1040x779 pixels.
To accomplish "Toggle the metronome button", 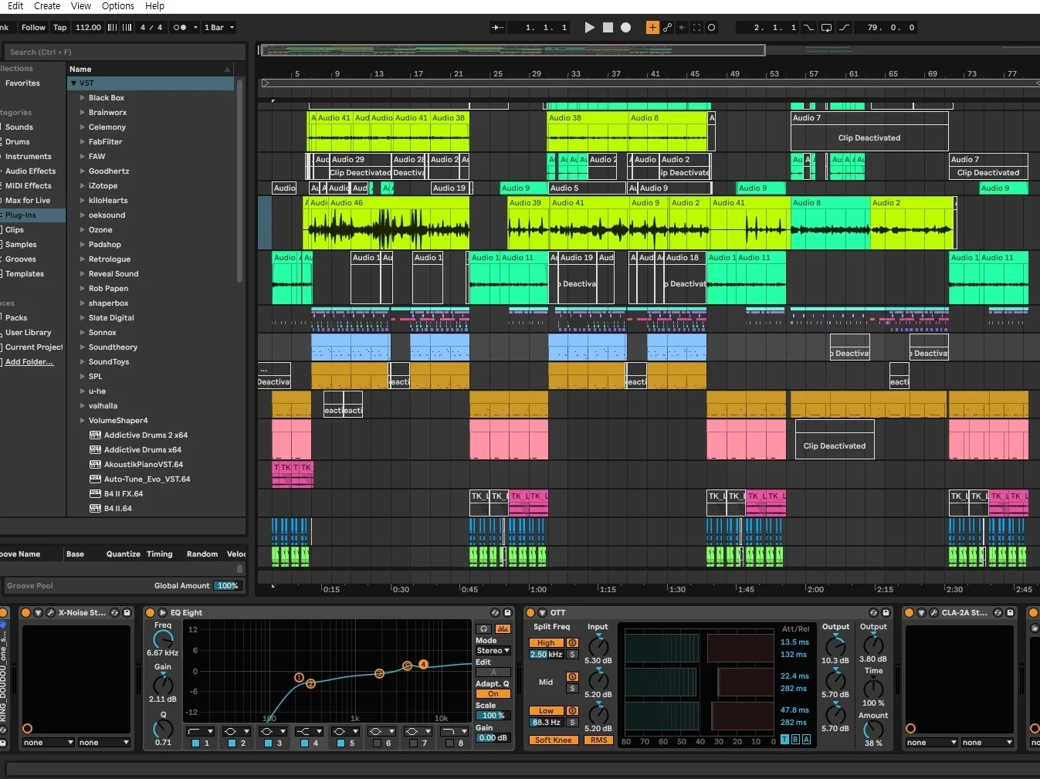I will pyautogui.click(x=180, y=27).
